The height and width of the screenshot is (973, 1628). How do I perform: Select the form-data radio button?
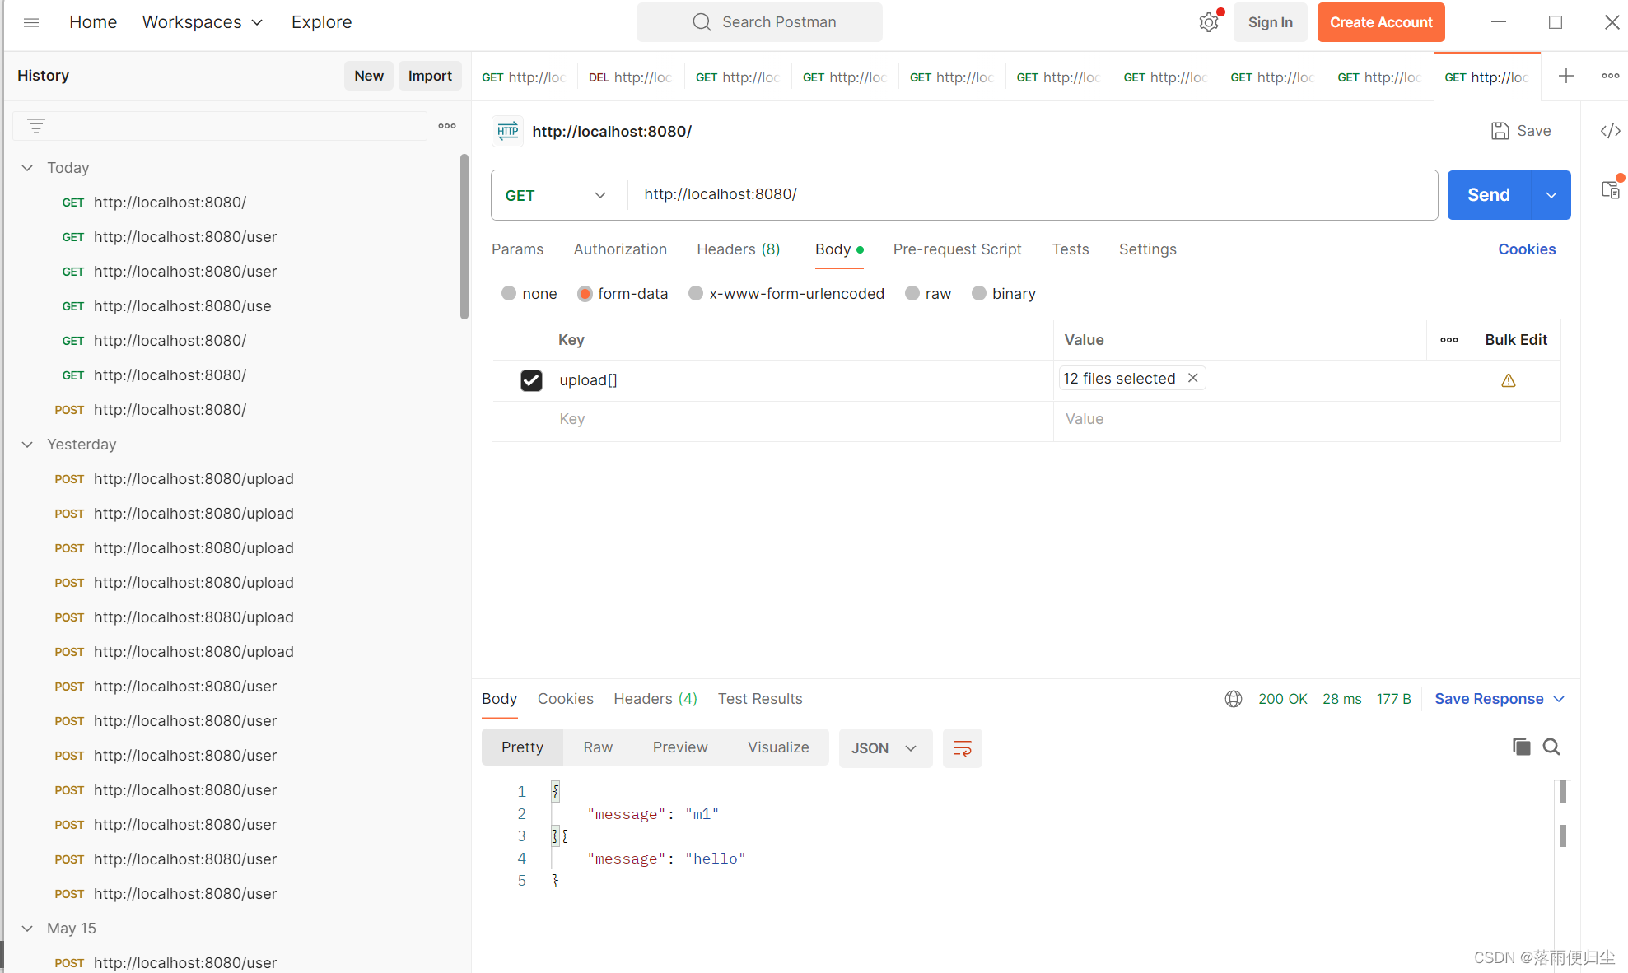pos(585,293)
